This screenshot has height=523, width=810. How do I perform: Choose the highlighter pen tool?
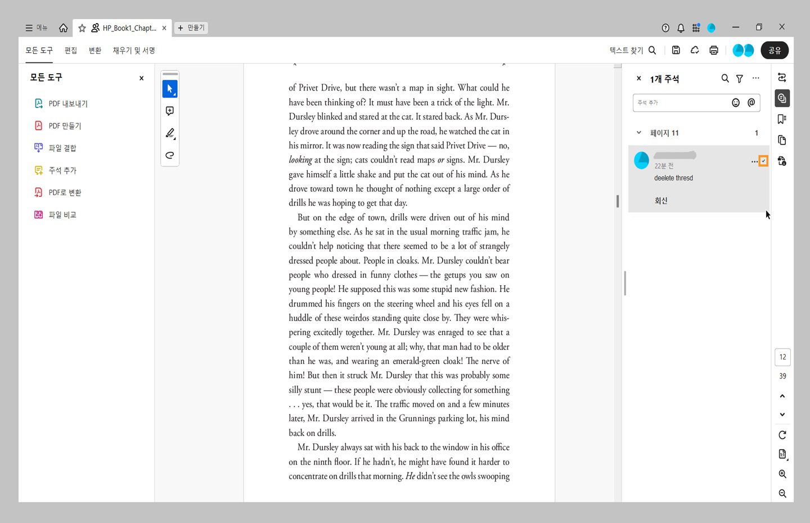[170, 133]
